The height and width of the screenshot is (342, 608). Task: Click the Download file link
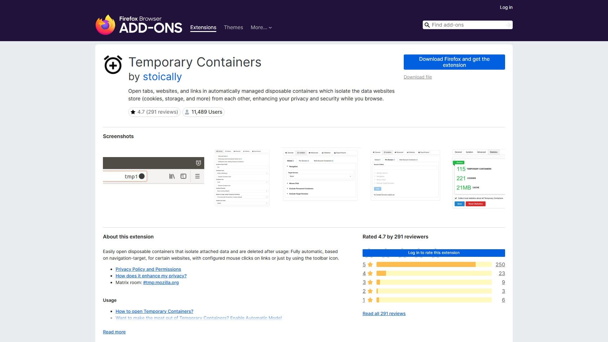coord(418,77)
